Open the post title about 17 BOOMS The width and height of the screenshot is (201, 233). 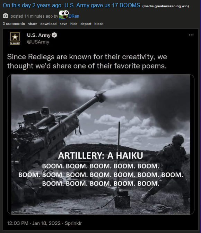click(x=71, y=5)
